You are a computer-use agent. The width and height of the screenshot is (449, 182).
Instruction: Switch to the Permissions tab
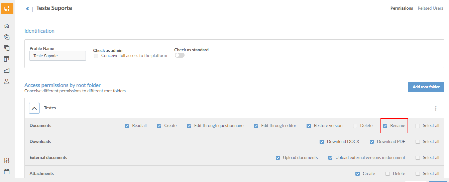[x=402, y=8]
